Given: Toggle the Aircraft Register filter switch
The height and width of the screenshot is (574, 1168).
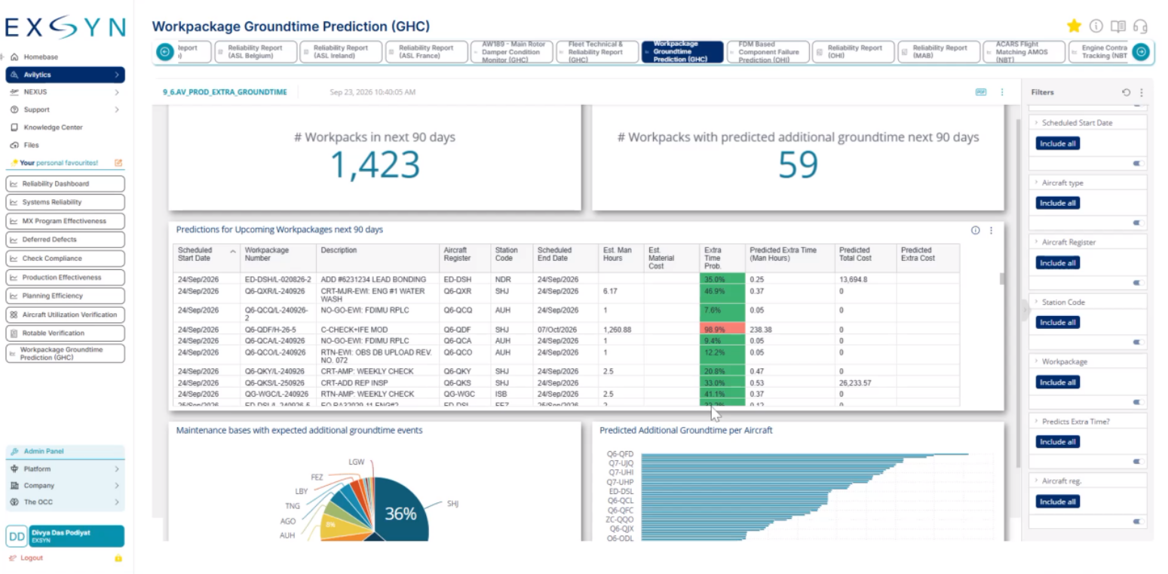Looking at the screenshot, I should 1139,283.
